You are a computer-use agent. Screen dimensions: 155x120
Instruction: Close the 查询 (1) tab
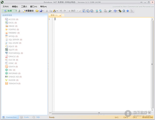(x=60, y=15)
